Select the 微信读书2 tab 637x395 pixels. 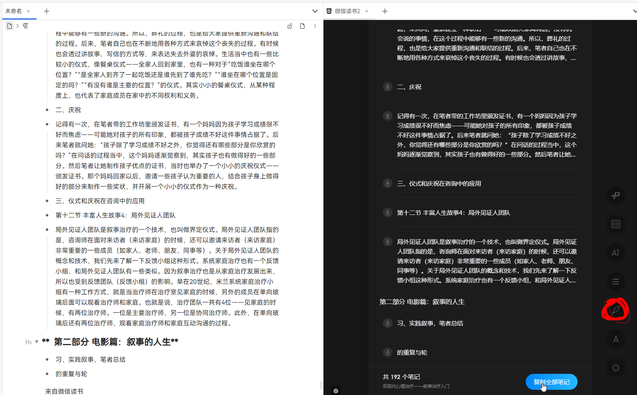point(347,11)
